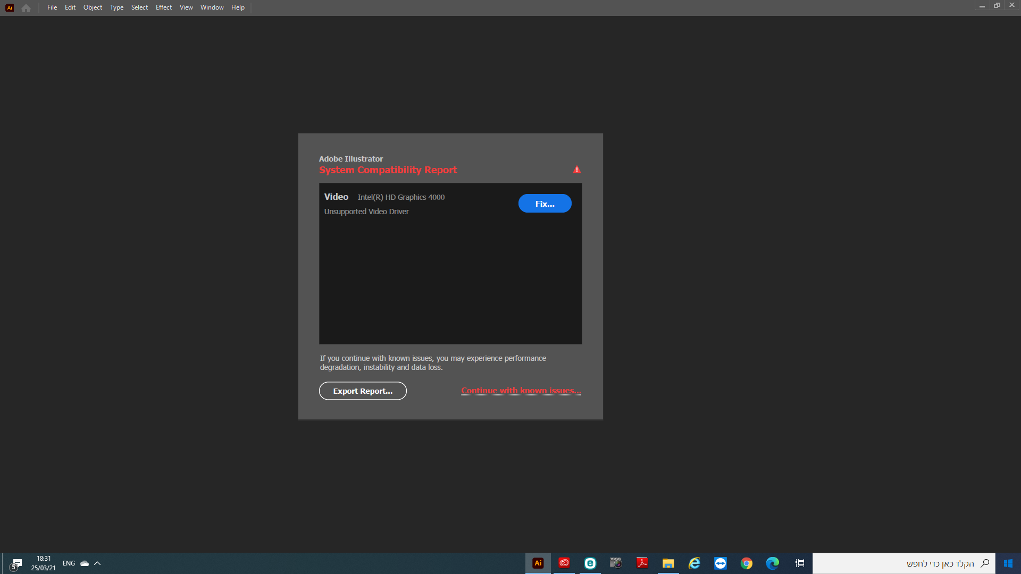Click the Intel(R) HD Graphics 4000 text
This screenshot has height=574, width=1021.
coord(401,197)
